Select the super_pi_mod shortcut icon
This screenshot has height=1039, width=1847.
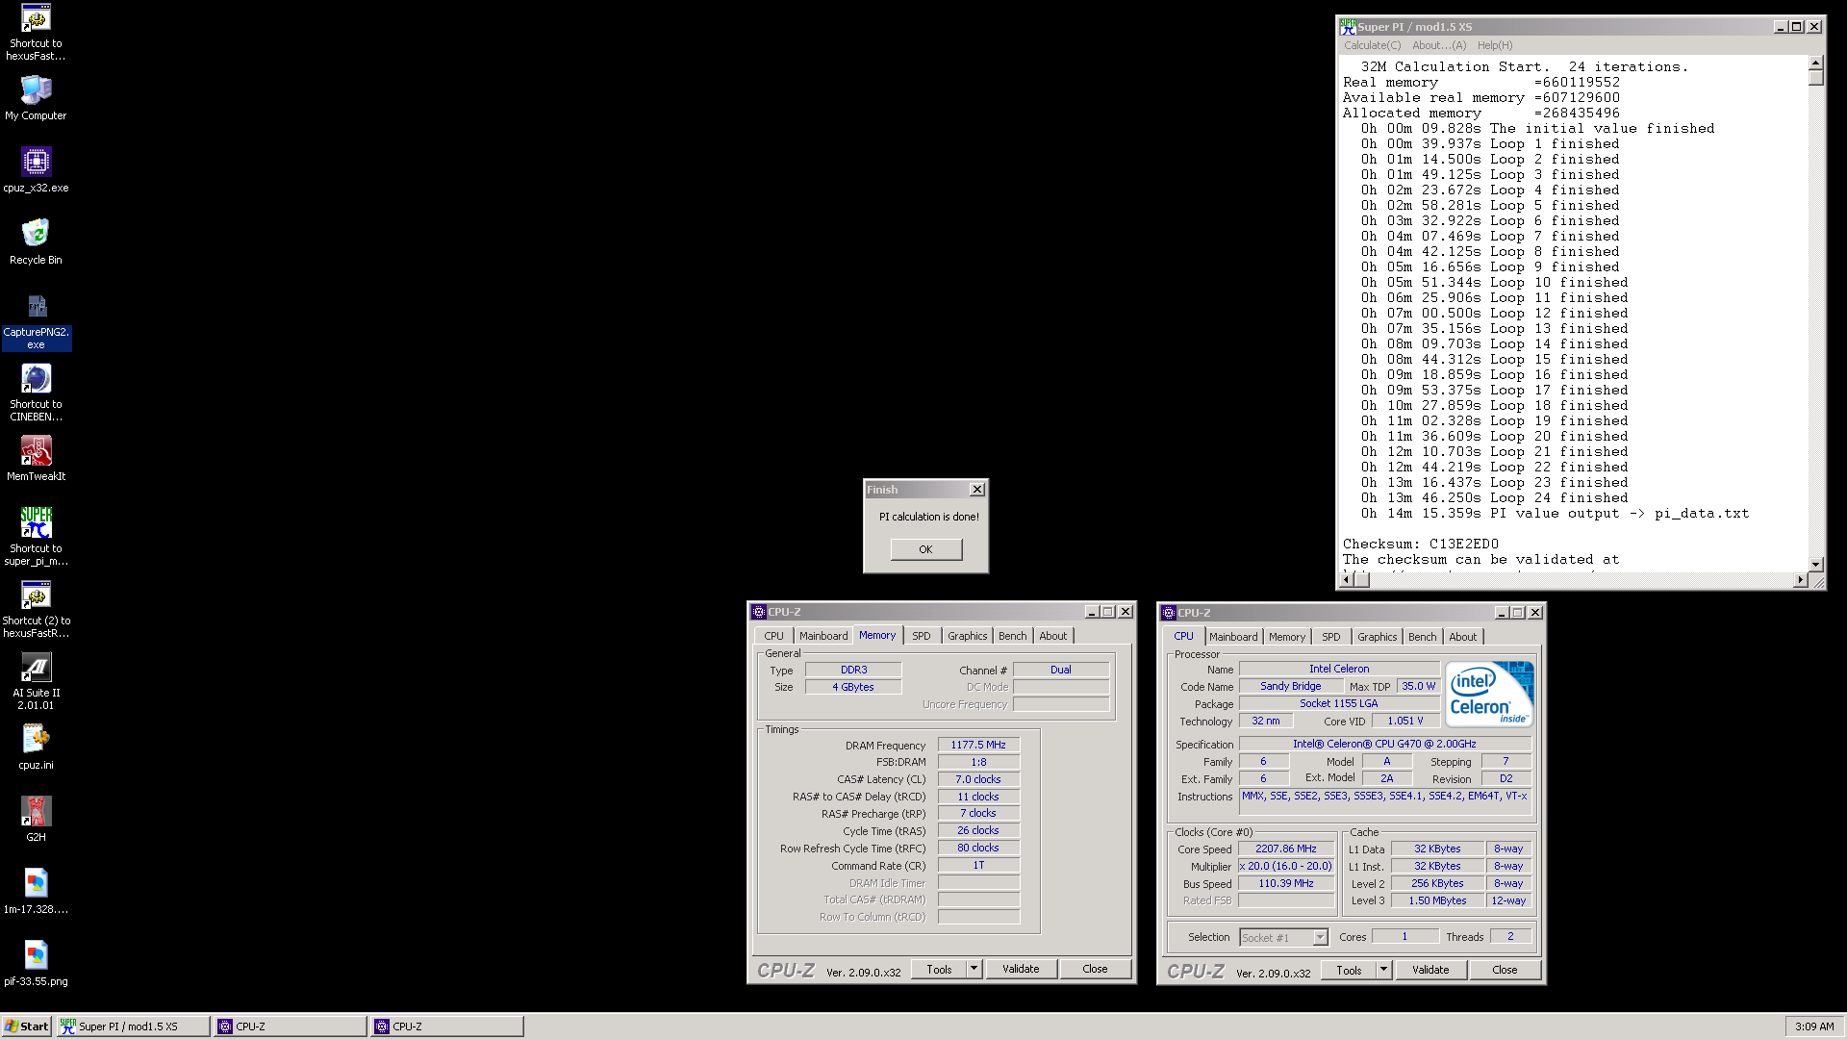(36, 537)
